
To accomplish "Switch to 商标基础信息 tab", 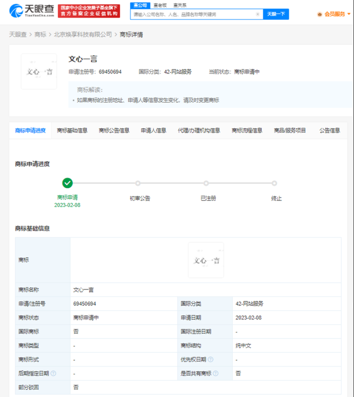I will coord(72,130).
